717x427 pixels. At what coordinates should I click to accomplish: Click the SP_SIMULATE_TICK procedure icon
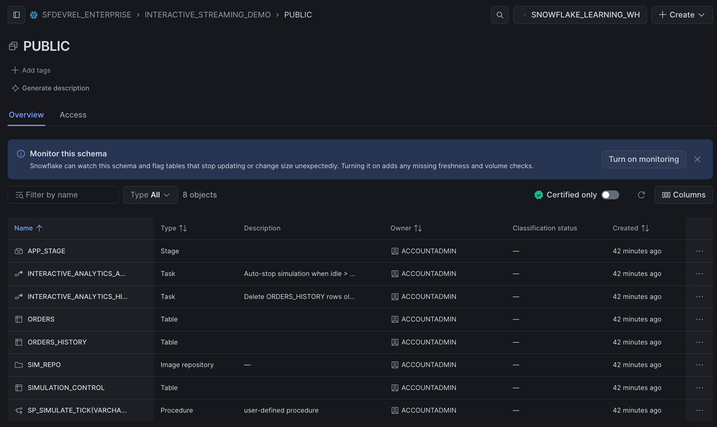click(x=19, y=410)
